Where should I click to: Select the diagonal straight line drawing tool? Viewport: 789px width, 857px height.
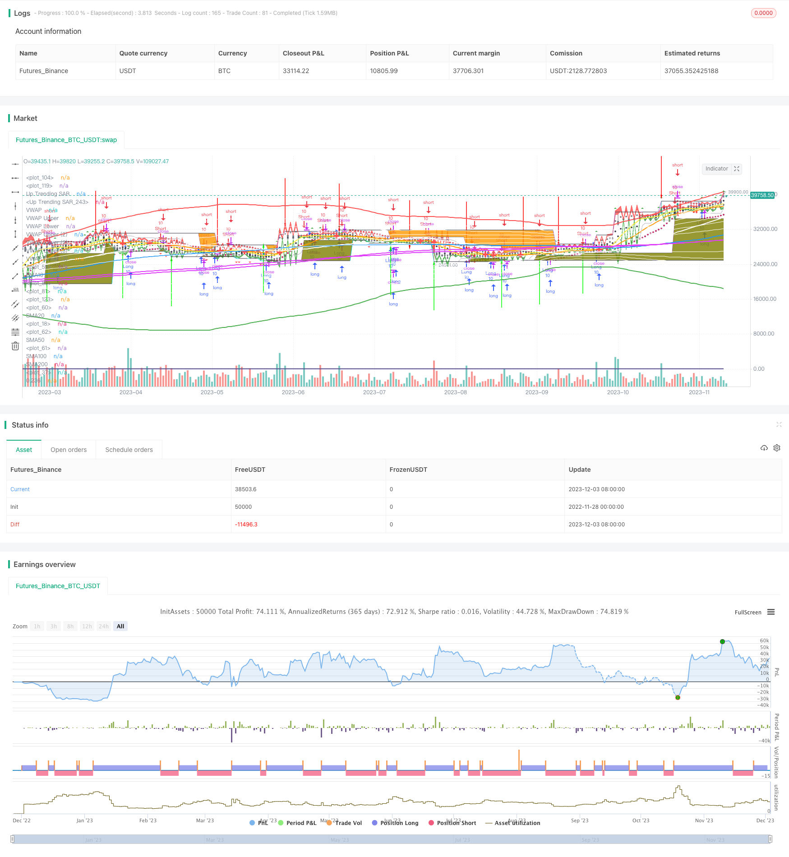click(x=15, y=248)
